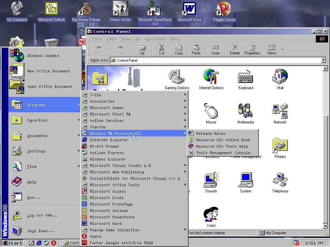Launch Microsoft Excel from Programs menu
The width and height of the screenshot is (330, 247).
point(134,198)
